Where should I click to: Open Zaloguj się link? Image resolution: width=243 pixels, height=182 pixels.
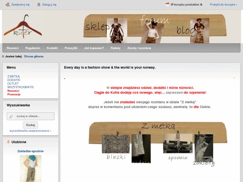pos(49,5)
